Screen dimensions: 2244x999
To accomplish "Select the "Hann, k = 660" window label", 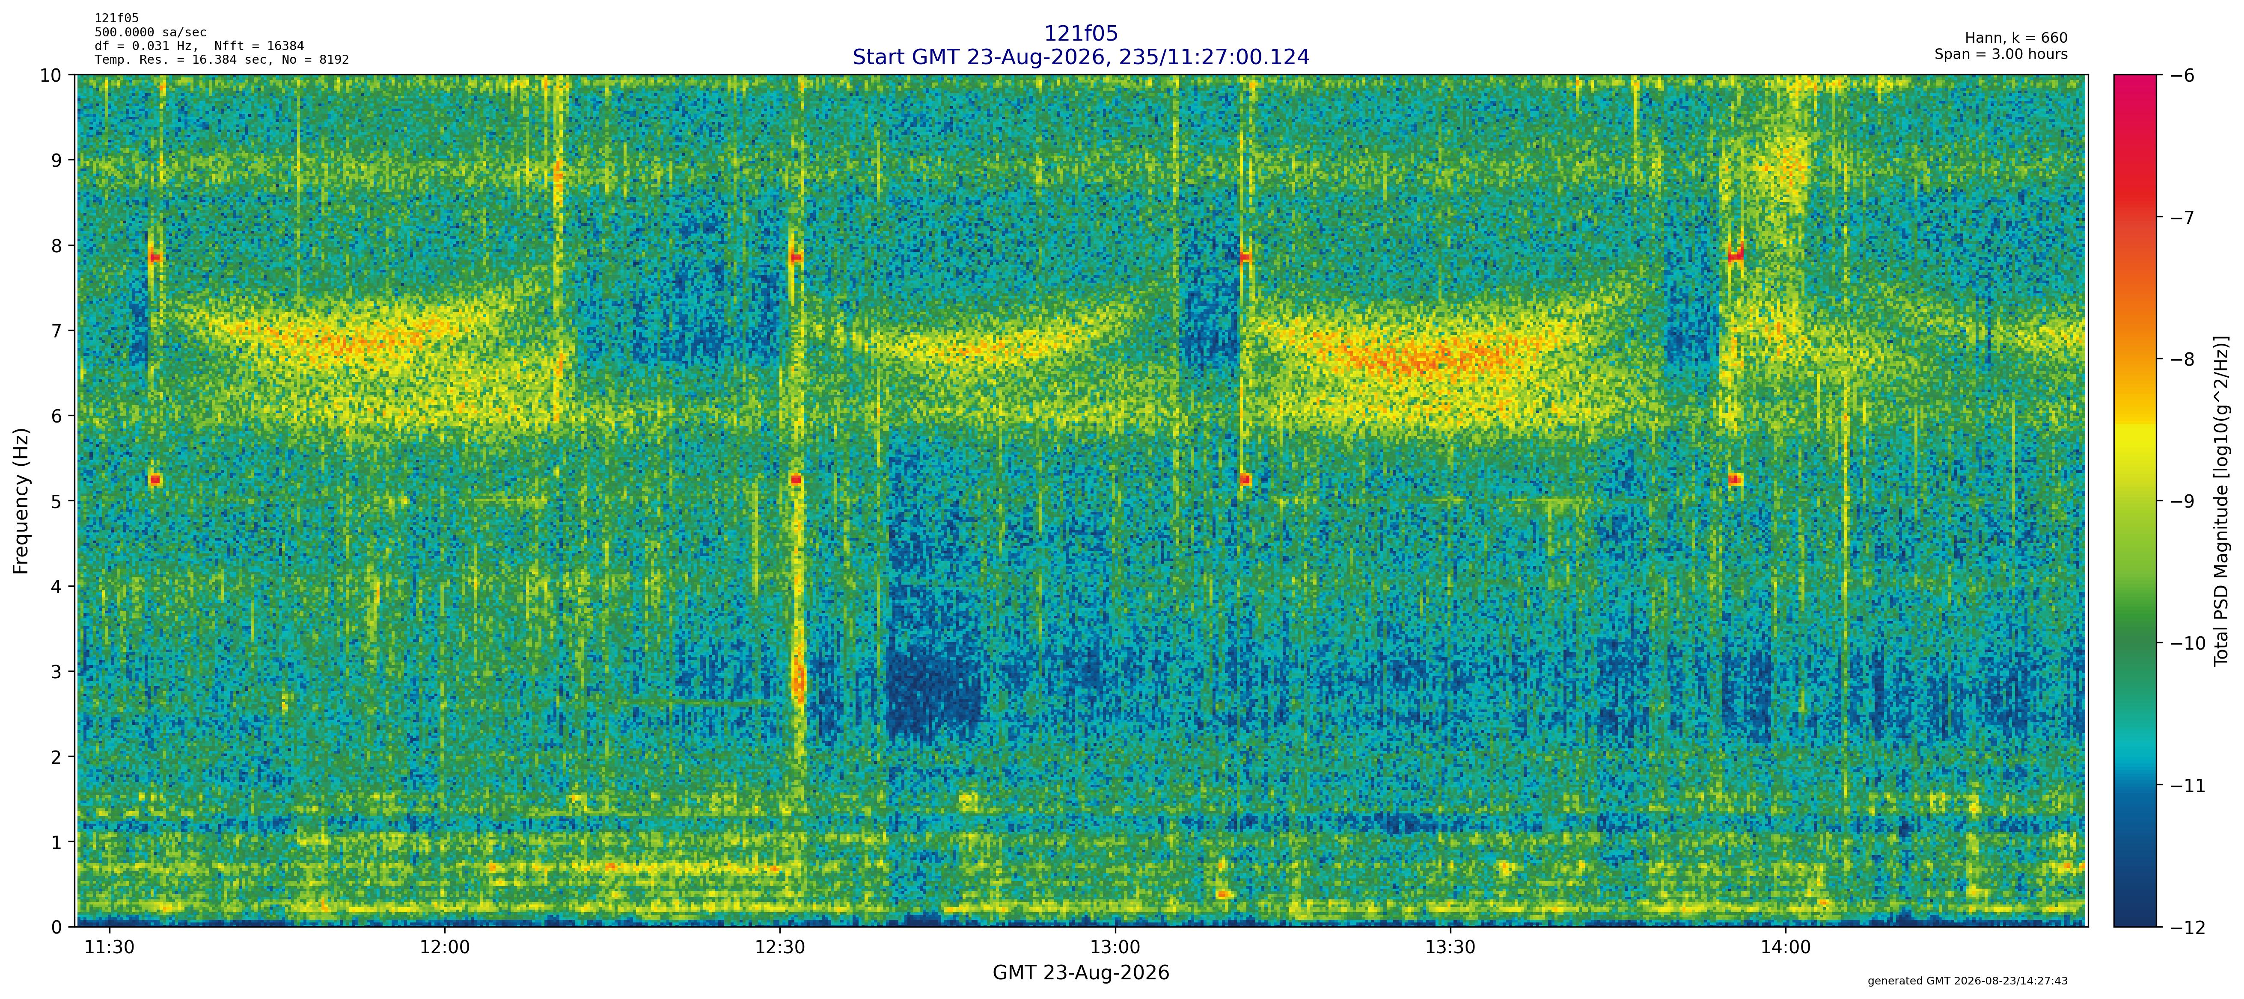I will [x=2016, y=38].
